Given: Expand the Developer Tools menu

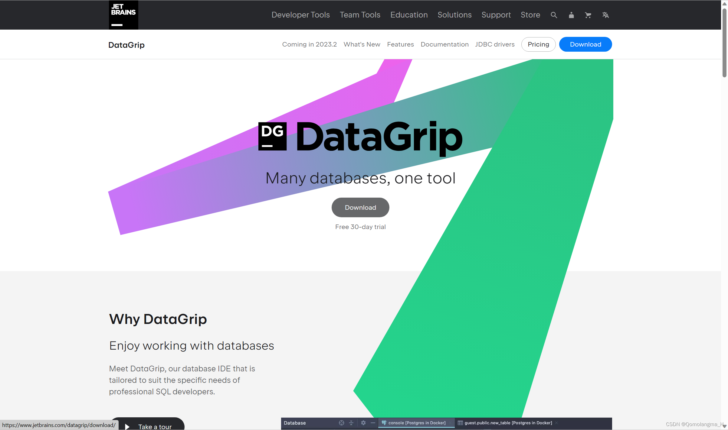Looking at the screenshot, I should click(300, 15).
